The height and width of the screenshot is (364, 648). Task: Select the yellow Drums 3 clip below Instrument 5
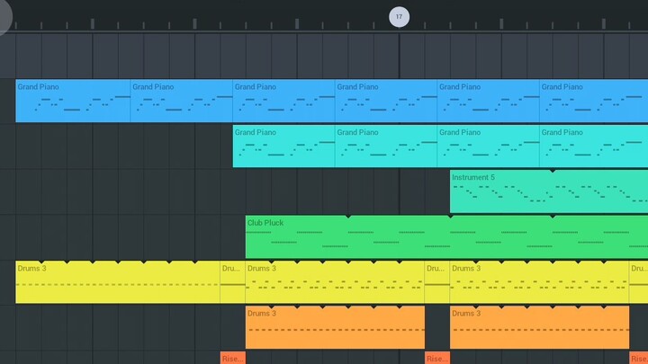click(538, 281)
